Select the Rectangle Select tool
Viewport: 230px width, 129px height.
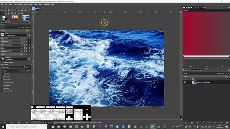tap(5, 10)
